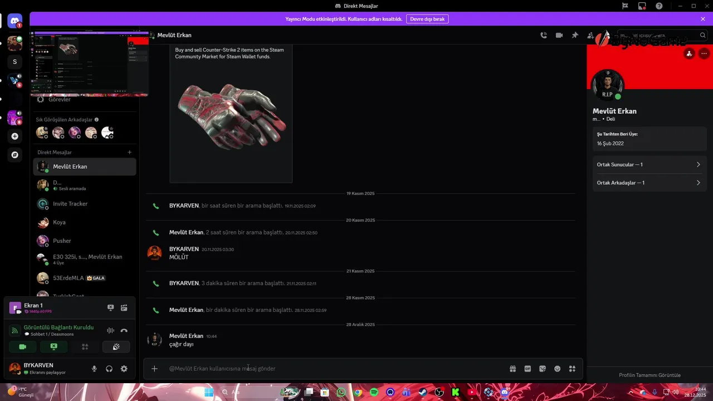Deafen audio with headphones icon
This screenshot has width=713, height=401.
pos(109,369)
